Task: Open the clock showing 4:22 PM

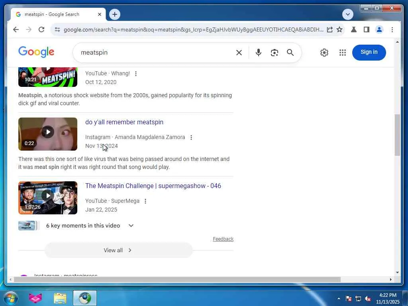Action: [388, 298]
